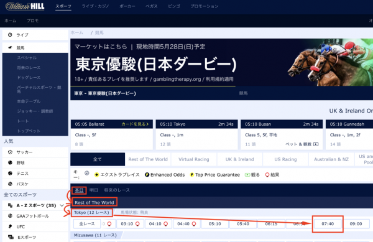Open the UFC glove icon

[10, 226]
